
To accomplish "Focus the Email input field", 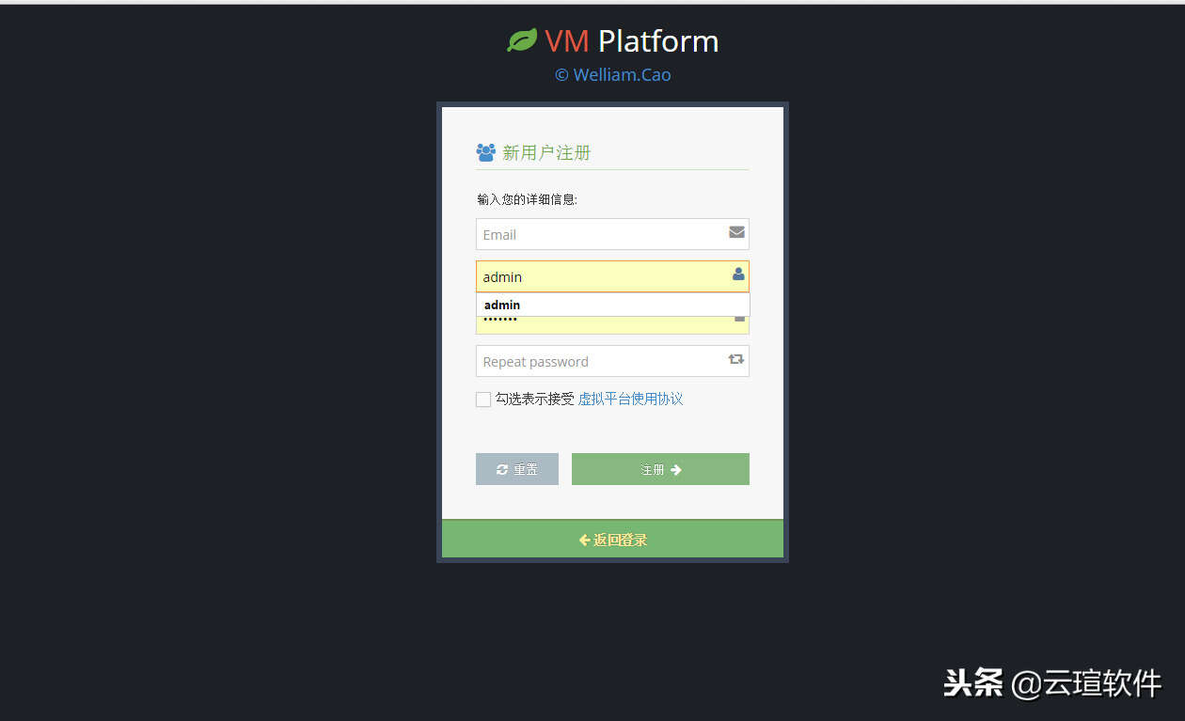I will pyautogui.click(x=612, y=234).
